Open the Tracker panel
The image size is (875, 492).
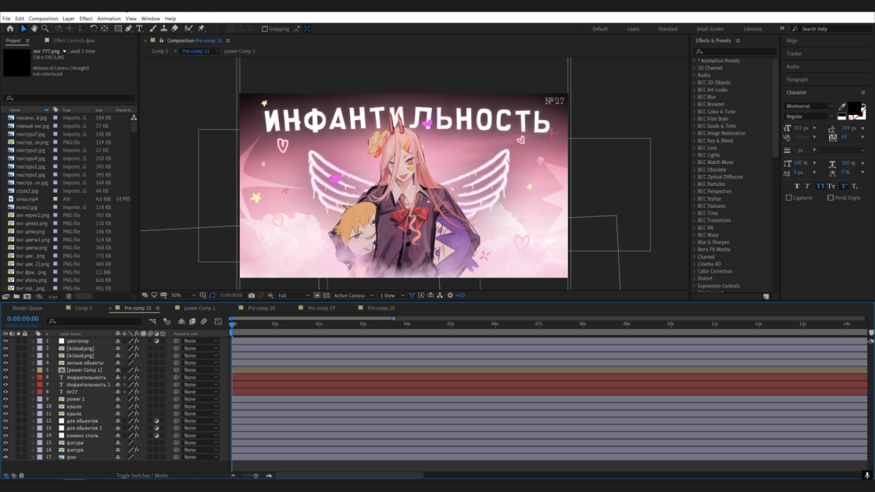pyautogui.click(x=794, y=54)
